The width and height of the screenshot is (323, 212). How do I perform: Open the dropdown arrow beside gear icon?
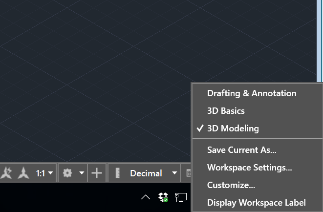(x=82, y=173)
